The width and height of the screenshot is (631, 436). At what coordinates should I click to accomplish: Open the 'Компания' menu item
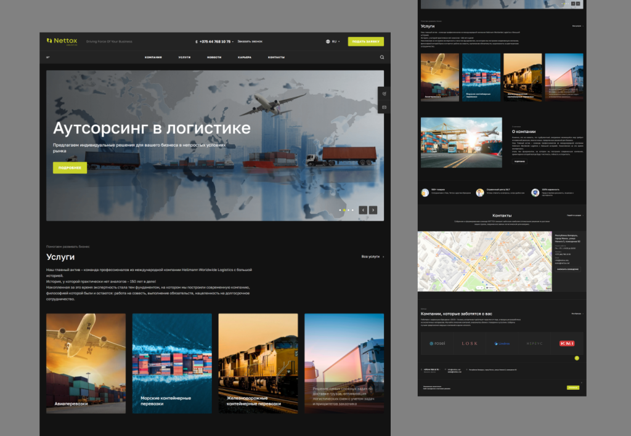click(153, 57)
